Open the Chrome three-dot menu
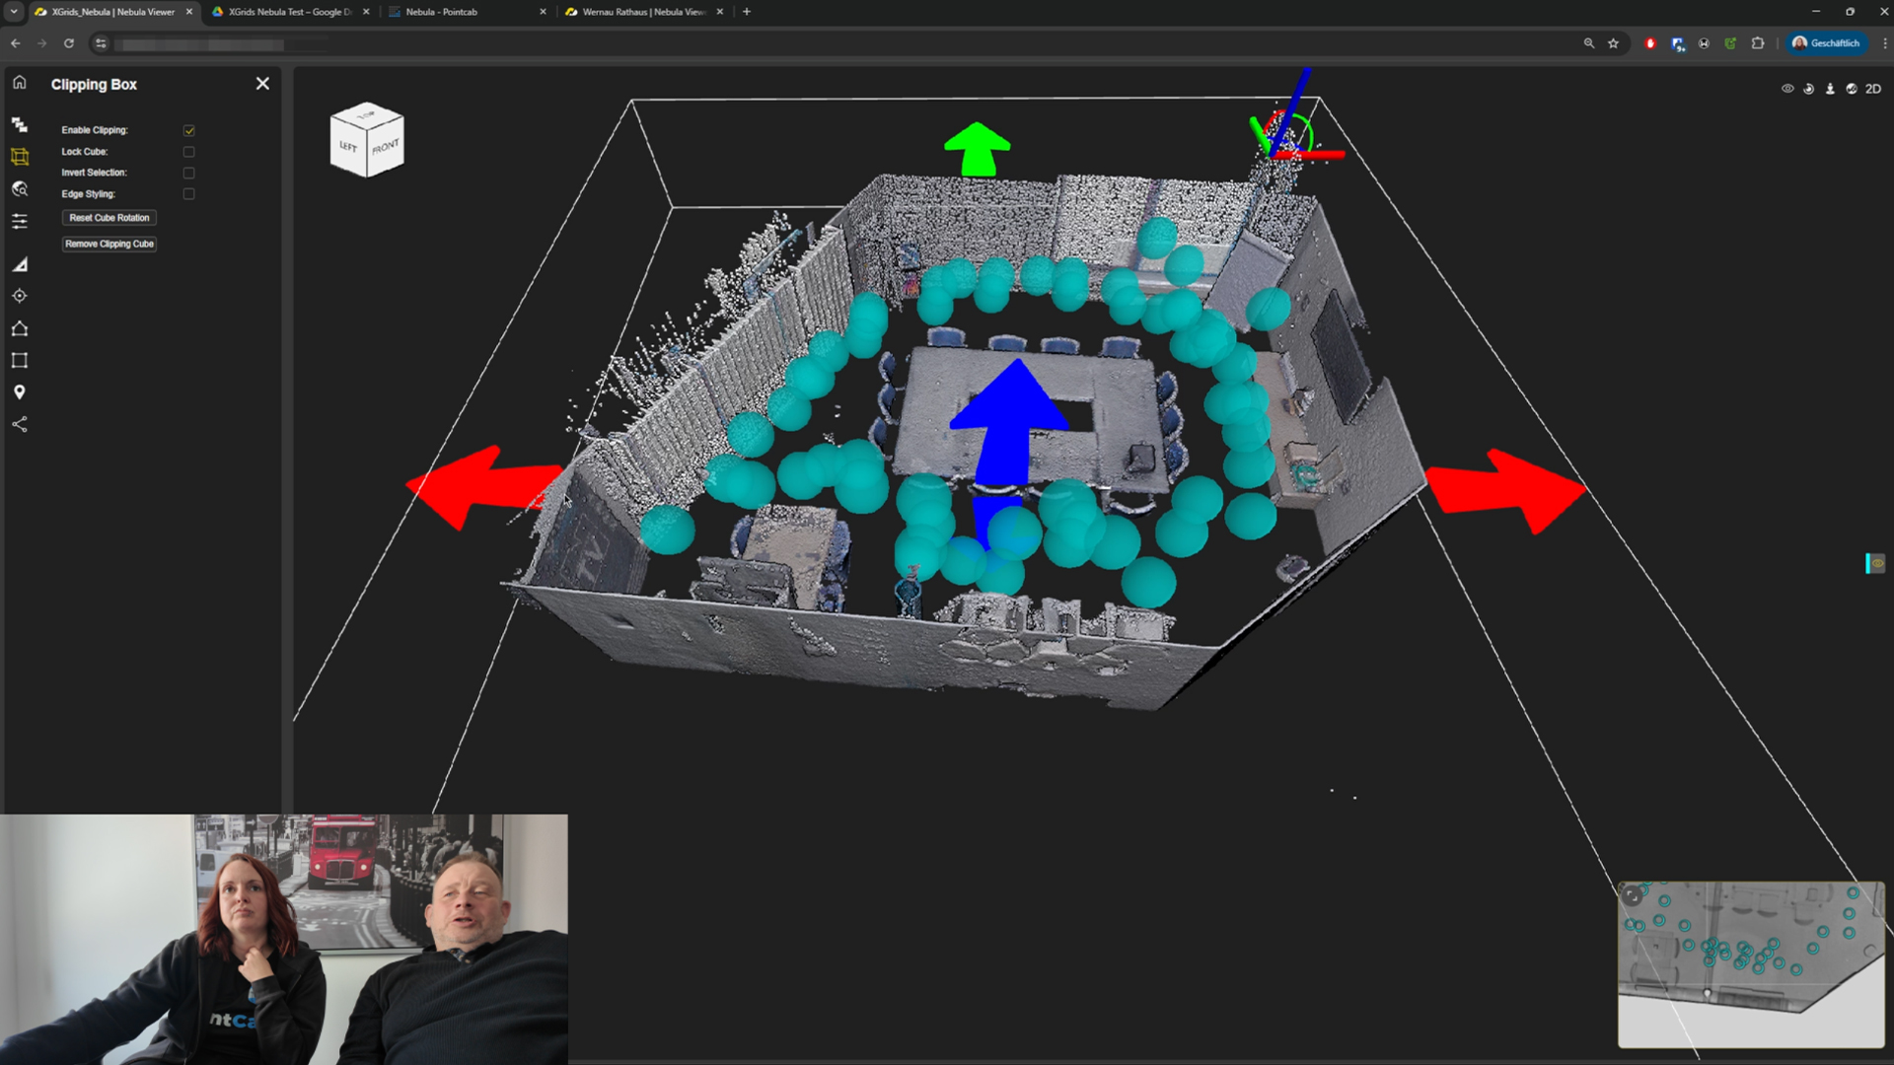 (1884, 43)
